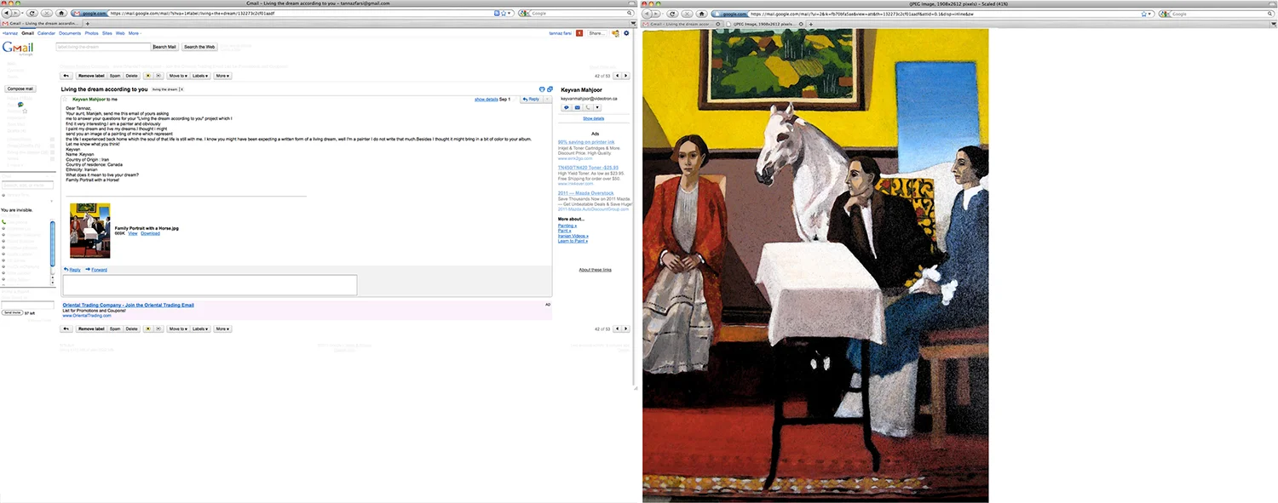Remove the 'living the dream' label with x
This screenshot has height=503, width=1278.
(181, 89)
